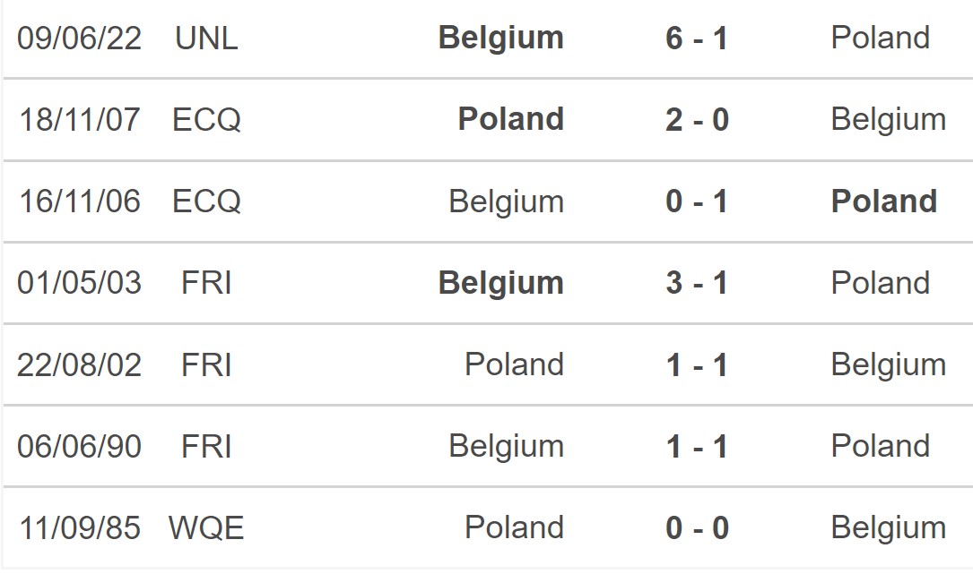
Task: Open the 3 - 1 score result
Action: tap(696, 283)
